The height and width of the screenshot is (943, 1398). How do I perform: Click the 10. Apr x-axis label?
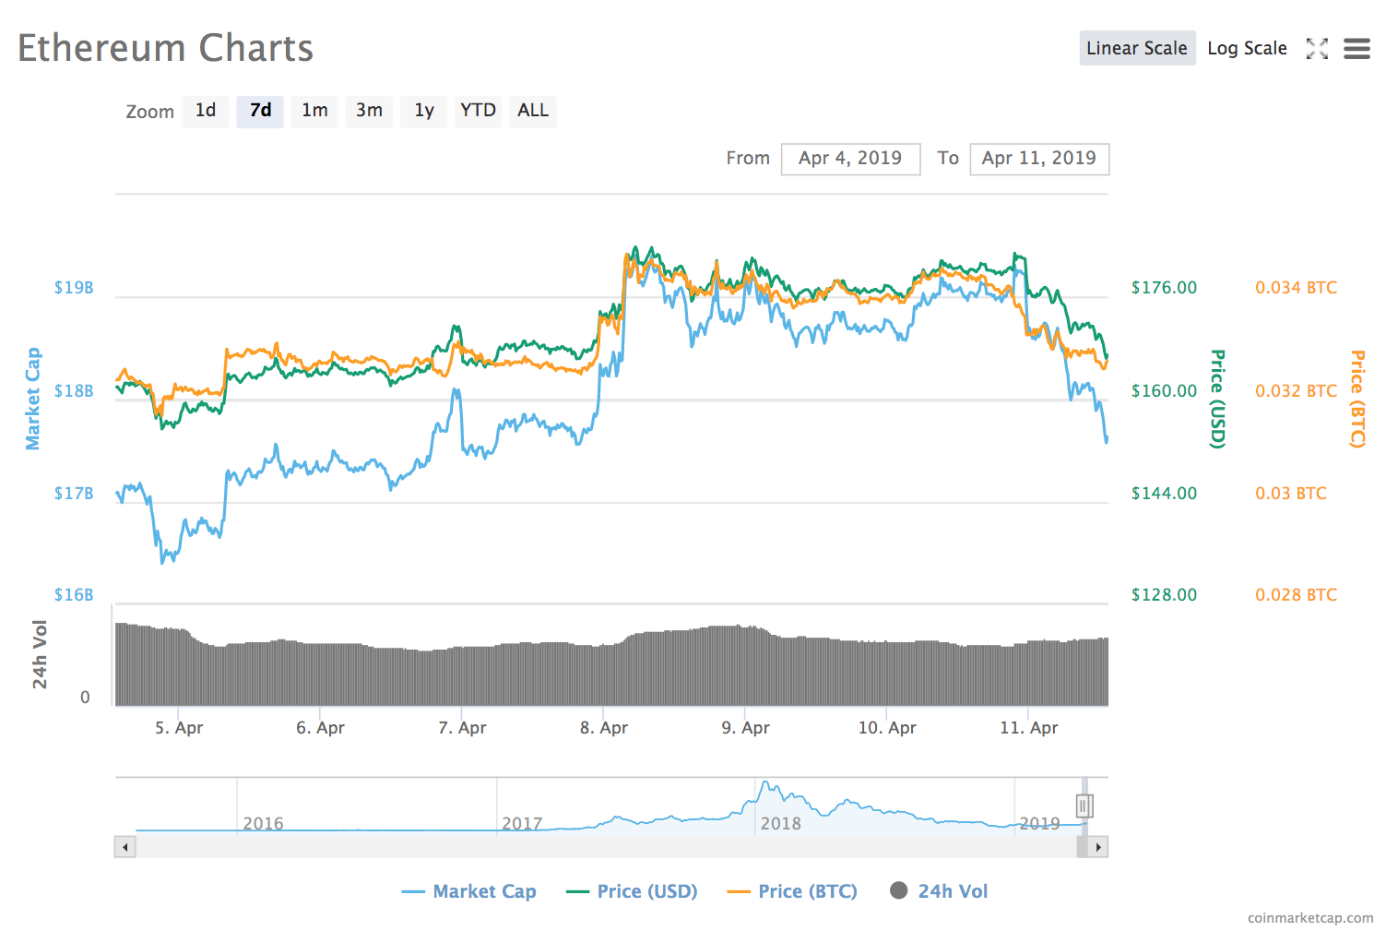point(887,728)
